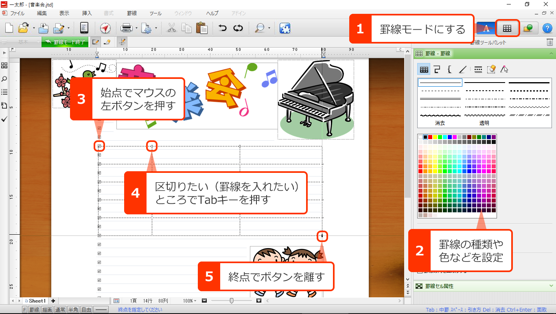Click the print icon in toolbar
Screen dimensions: 556x314
click(x=126, y=28)
